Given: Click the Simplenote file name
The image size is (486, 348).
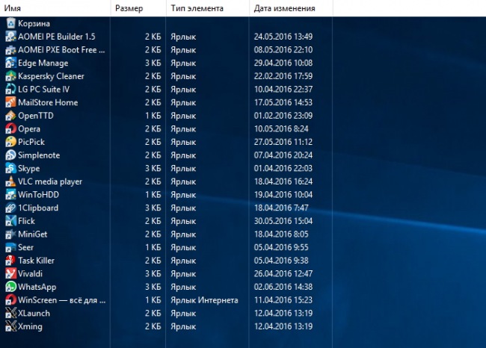Looking at the screenshot, I should [39, 155].
